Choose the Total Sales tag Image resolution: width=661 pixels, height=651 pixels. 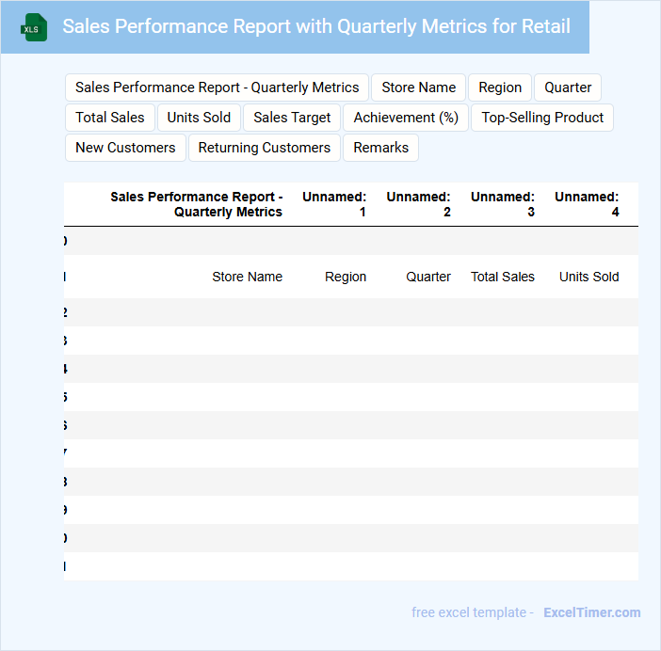(x=110, y=118)
